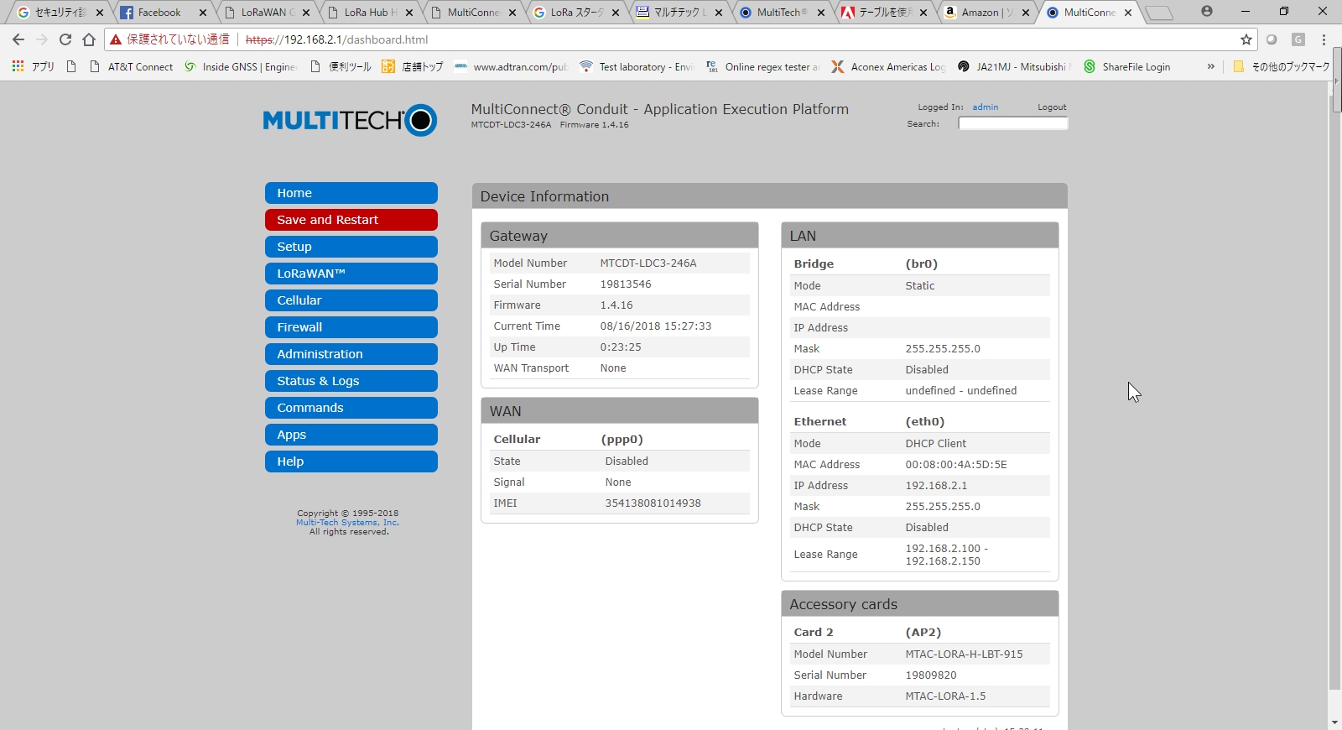Select model number MTCDT-LDC3-246A in Gateway
Screen dimensions: 1342x730
pyautogui.click(x=648, y=263)
